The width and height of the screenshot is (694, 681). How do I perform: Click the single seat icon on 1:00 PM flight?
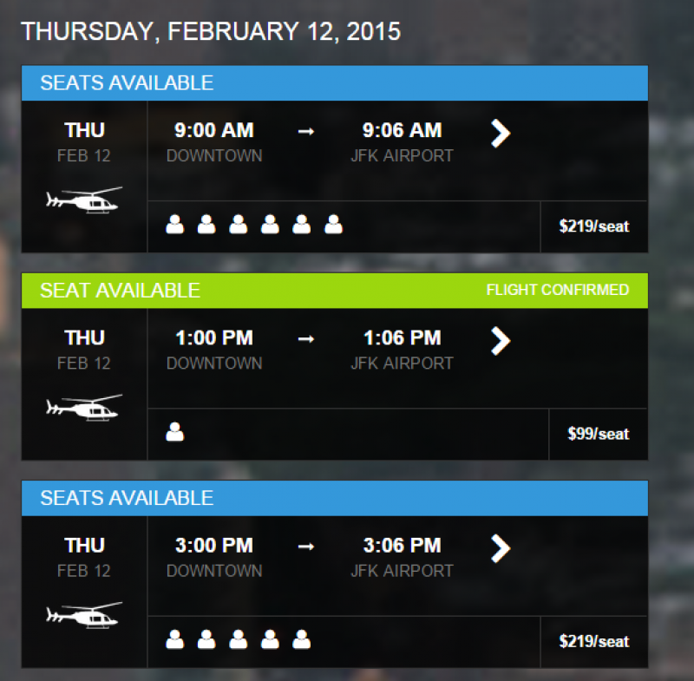point(175,431)
